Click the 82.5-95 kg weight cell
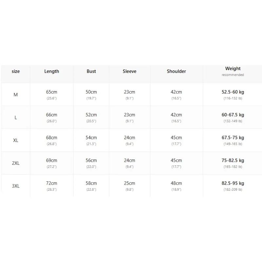The height and width of the screenshot is (262, 262). click(233, 186)
